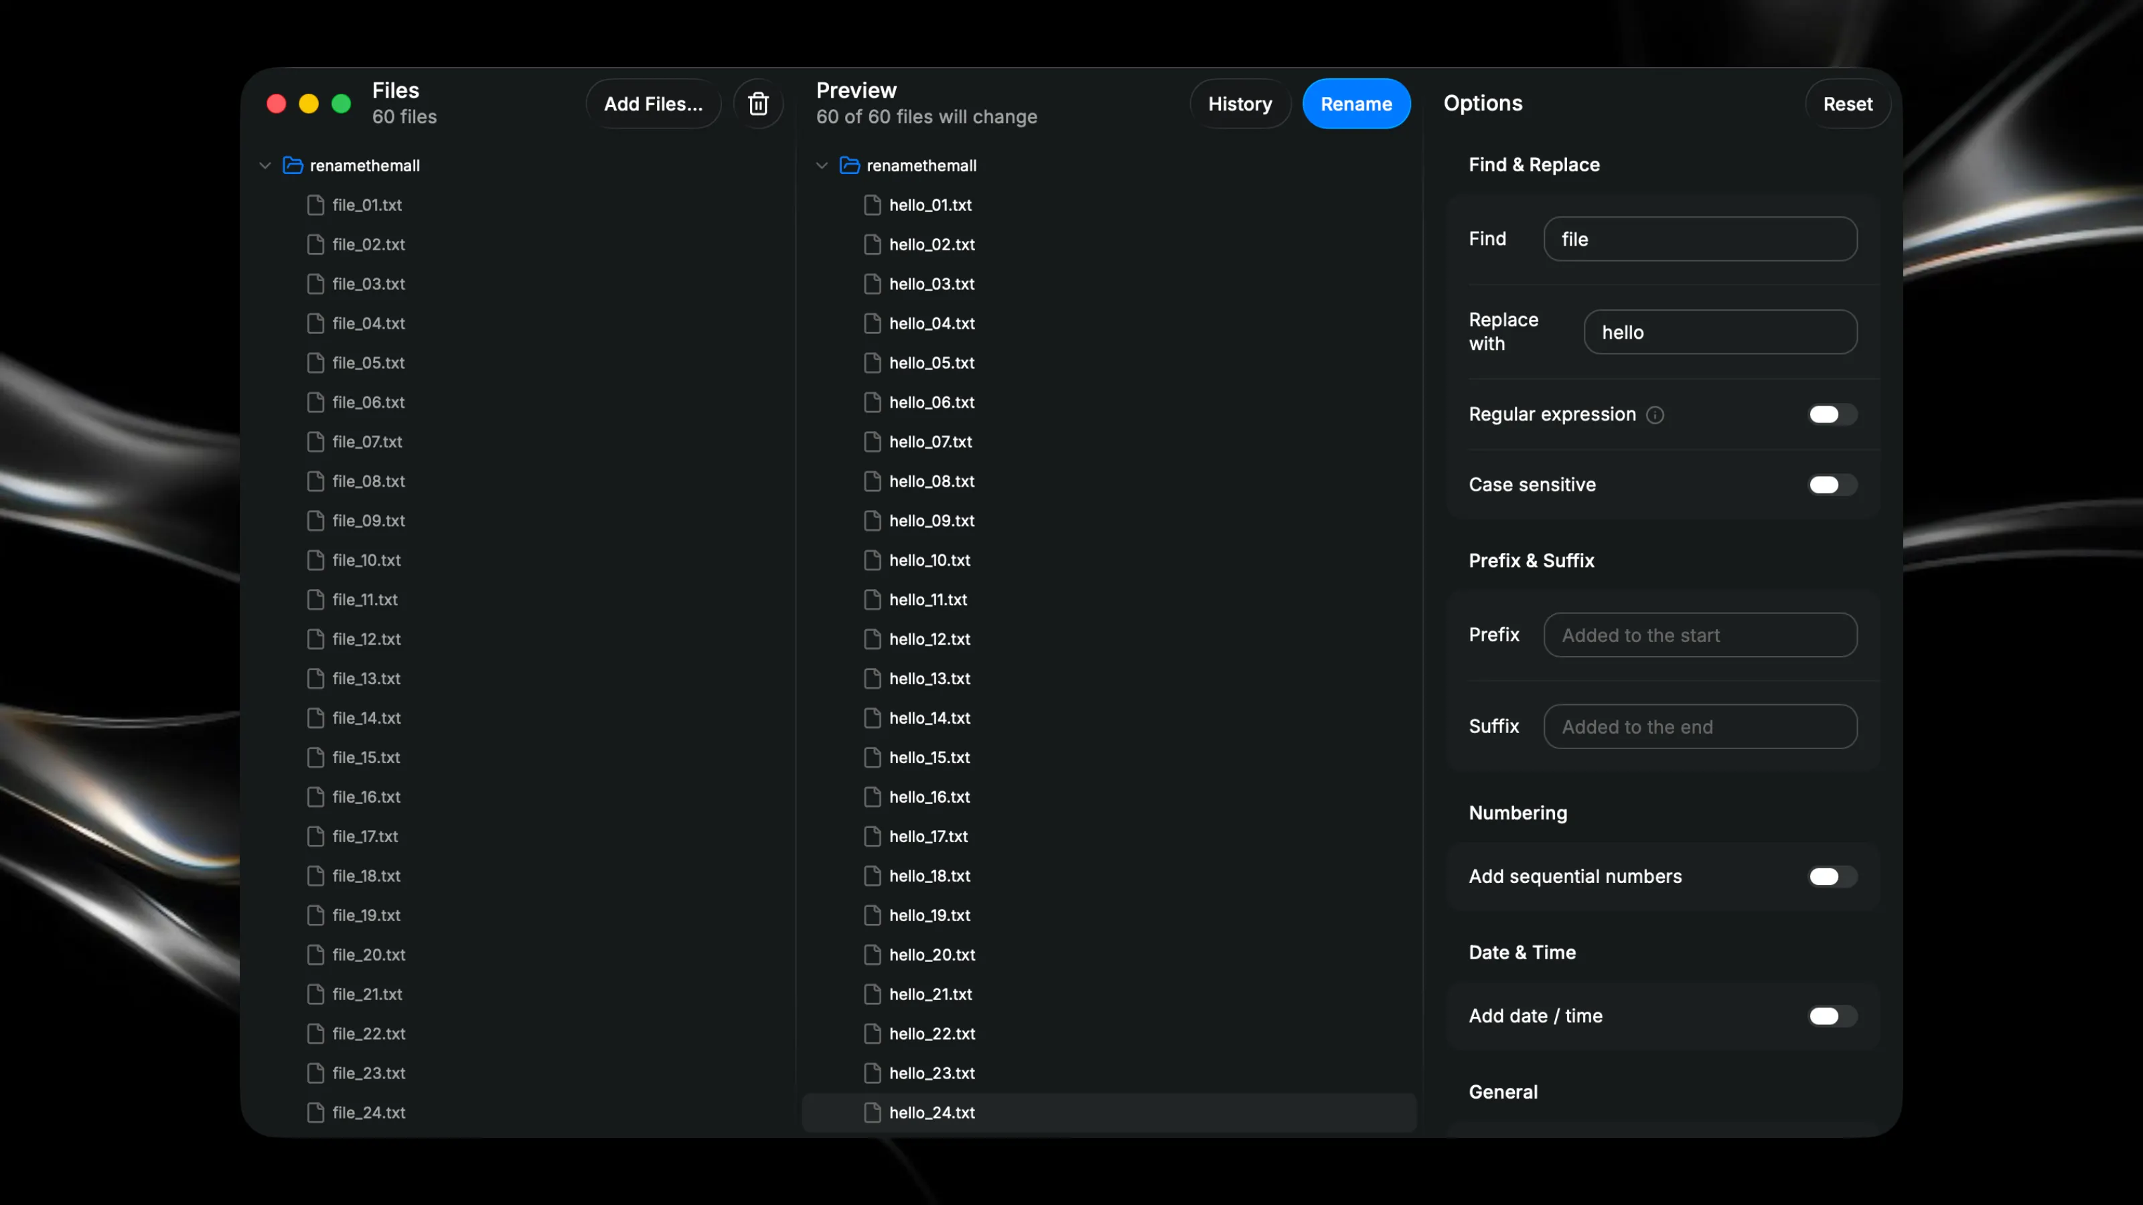Click the Suffix input field
Viewport: 2143px width, 1205px height.
(1700, 727)
